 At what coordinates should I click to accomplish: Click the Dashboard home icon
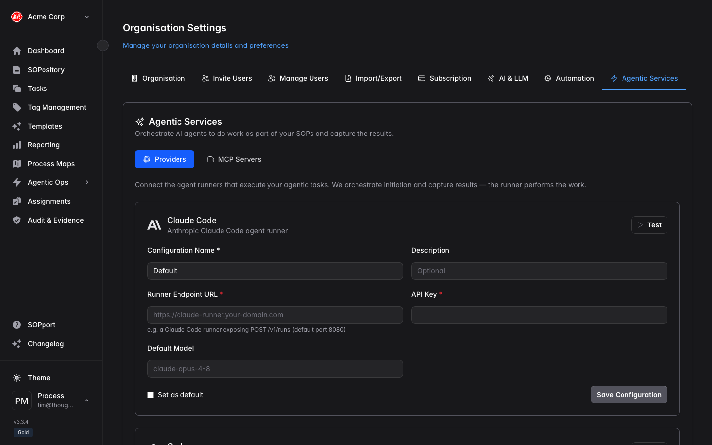pyautogui.click(x=17, y=51)
